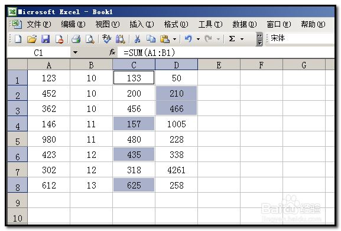Click cell C8 containing 625

point(134,185)
